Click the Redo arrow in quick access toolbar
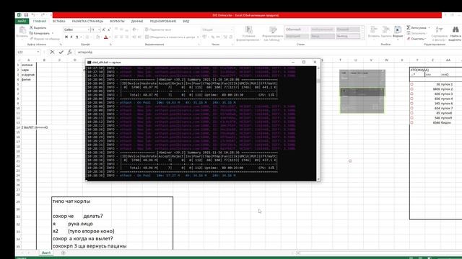 click(43, 15)
